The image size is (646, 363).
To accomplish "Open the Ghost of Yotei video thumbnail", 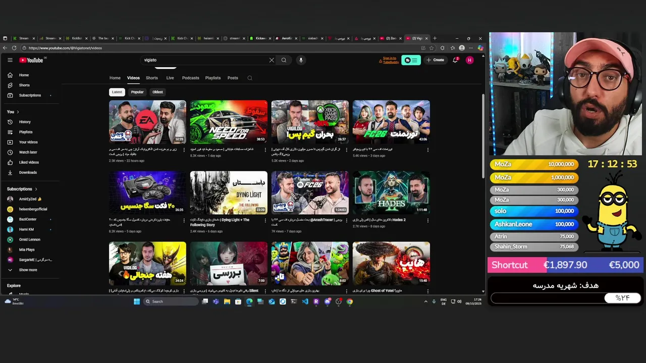I will pos(391,263).
